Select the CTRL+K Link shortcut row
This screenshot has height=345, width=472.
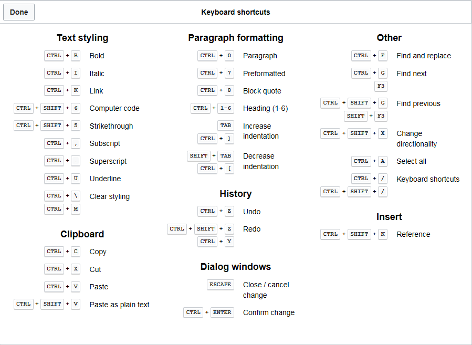click(74, 91)
